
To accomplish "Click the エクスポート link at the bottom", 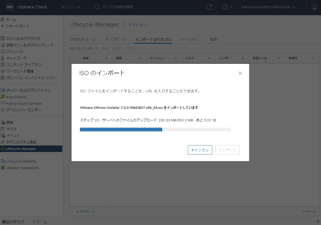I will 85,211.
